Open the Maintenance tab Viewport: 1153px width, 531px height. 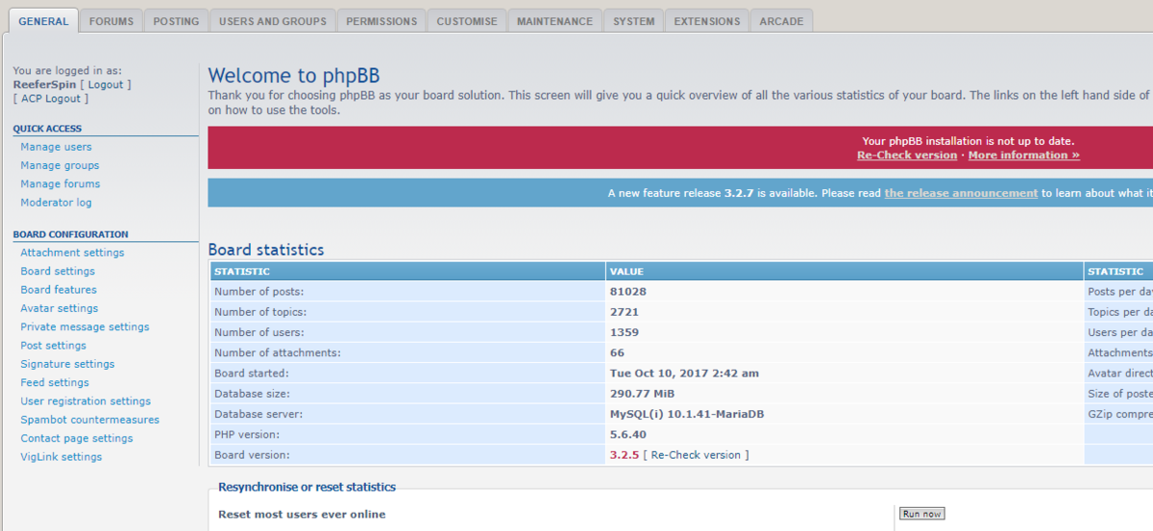click(x=554, y=21)
